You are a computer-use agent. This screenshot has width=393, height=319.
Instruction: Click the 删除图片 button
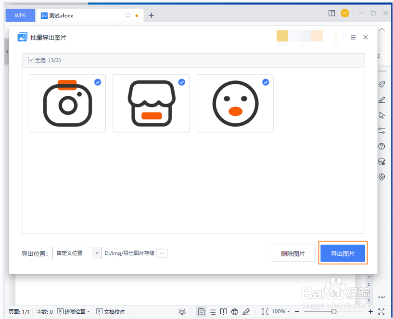[x=293, y=253]
